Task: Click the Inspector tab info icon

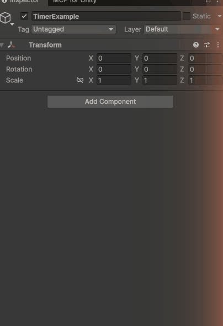Action: [x=4, y=1]
